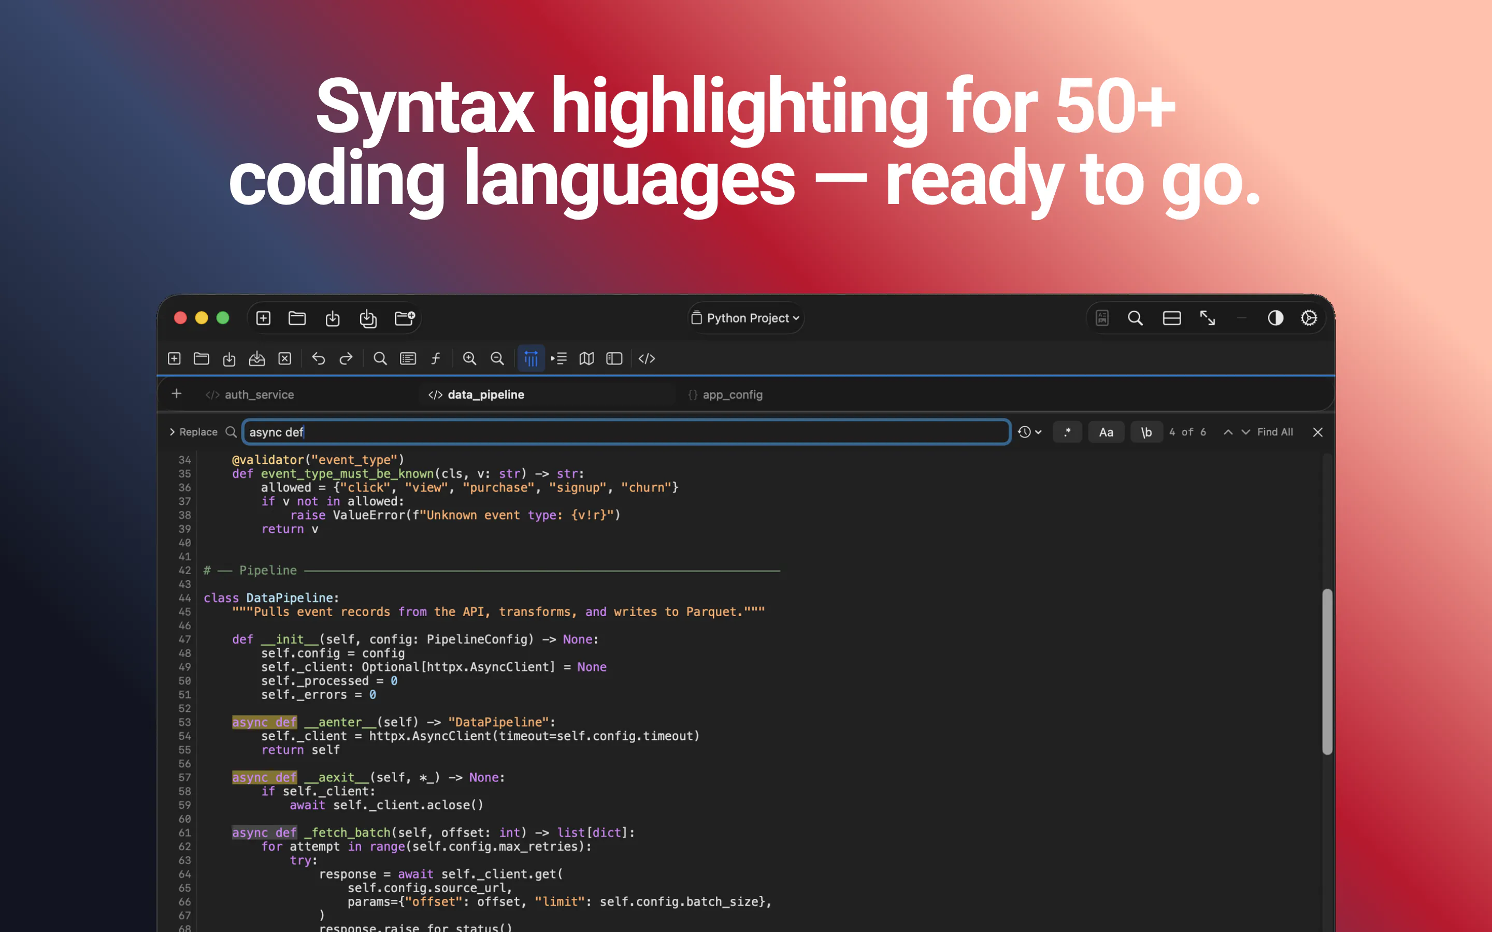Go to the previous match with up chevron
Image resolution: width=1492 pixels, height=932 pixels.
point(1227,432)
